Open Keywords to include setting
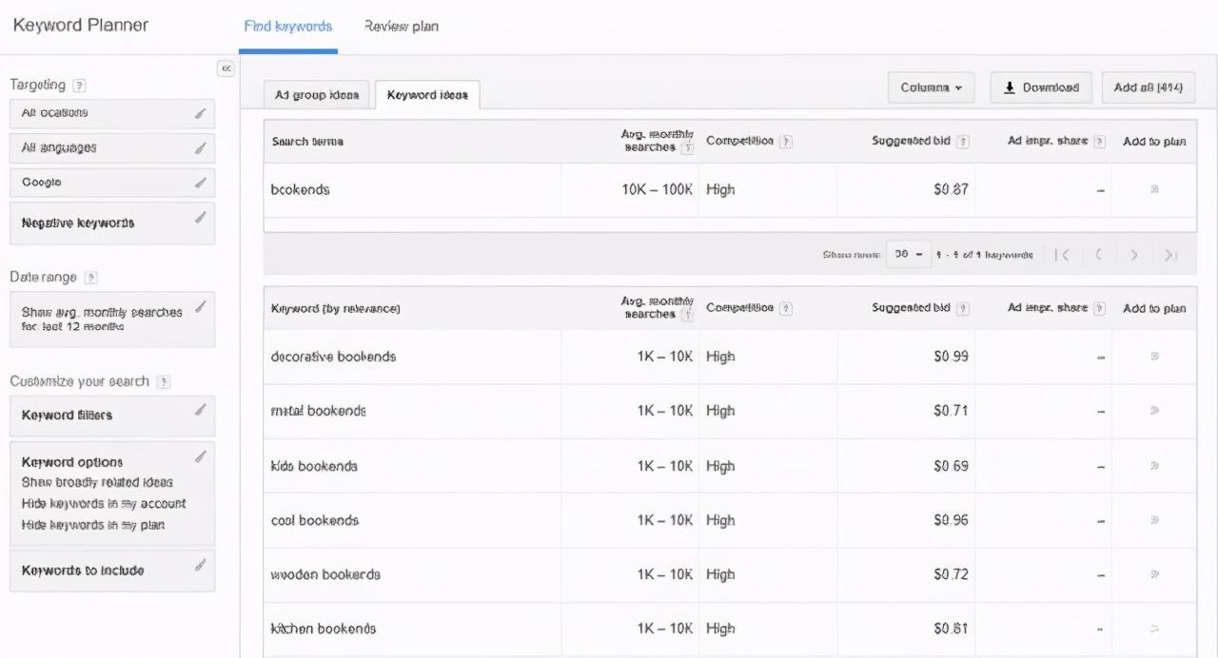1218x658 pixels. 112,571
